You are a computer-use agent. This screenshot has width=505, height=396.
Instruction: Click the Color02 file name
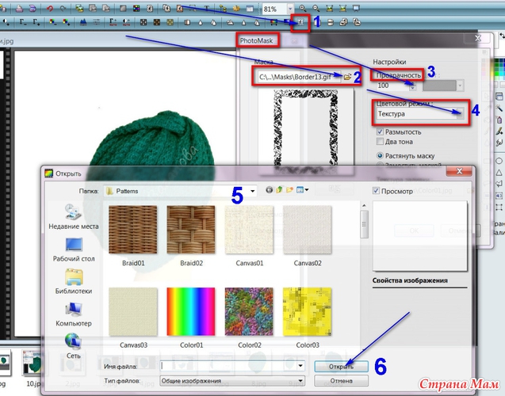[x=250, y=345]
